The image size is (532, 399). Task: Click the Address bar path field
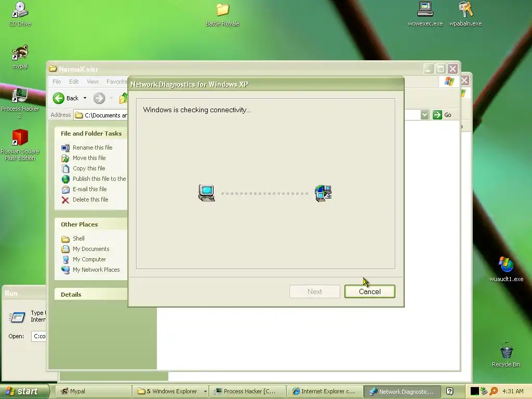pyautogui.click(x=101, y=115)
